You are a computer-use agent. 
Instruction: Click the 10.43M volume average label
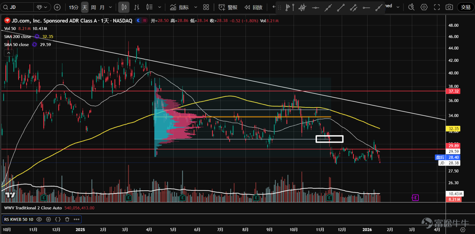[x=455, y=194]
